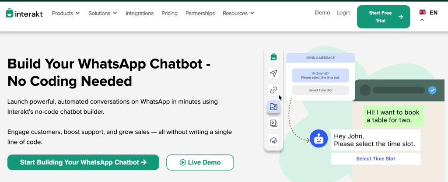Select the image media icon in the sidebar

pos(273,107)
